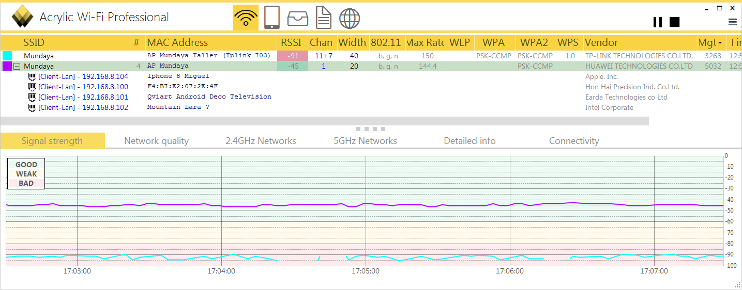This screenshot has height=290, width=742.
Task: Sort by the Width column header
Action: tap(352, 43)
